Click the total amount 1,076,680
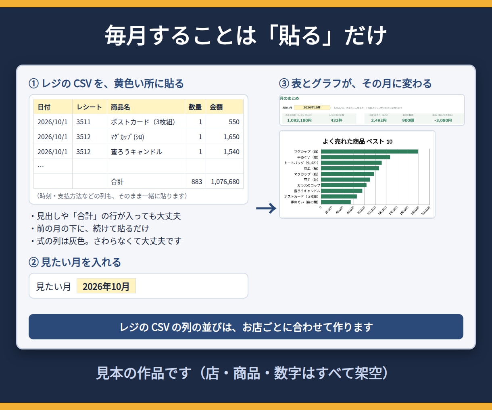Viewport: 492px width, 410px height. (x=225, y=181)
